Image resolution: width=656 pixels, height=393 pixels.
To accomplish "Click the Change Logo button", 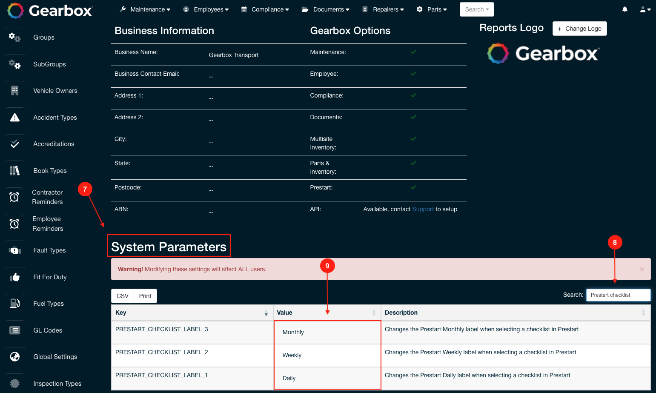I will tap(579, 29).
